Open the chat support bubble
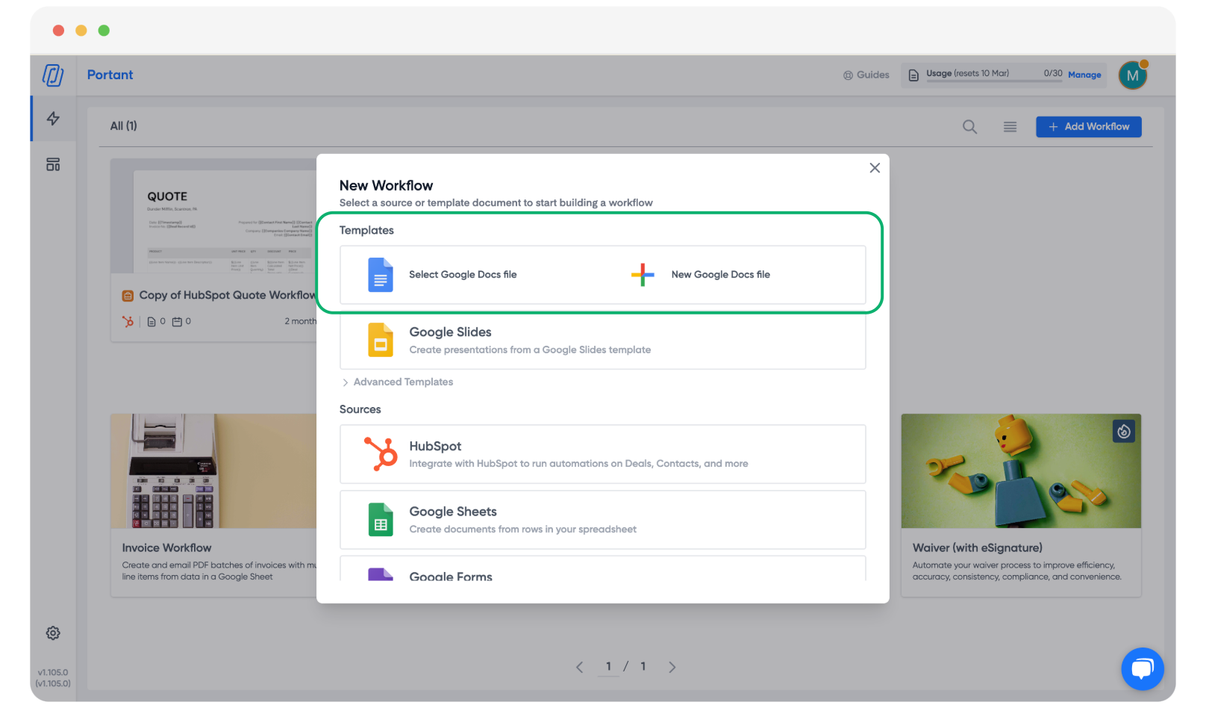 coord(1142,668)
